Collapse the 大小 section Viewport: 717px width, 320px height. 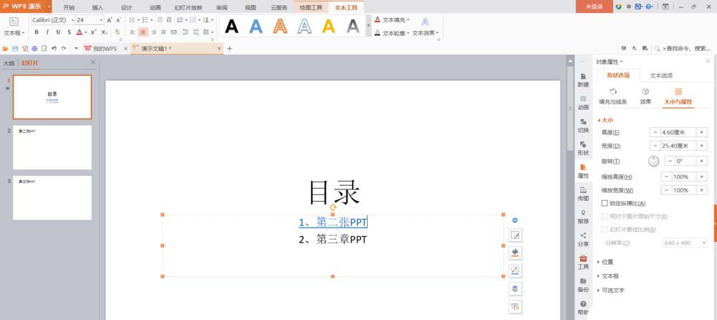click(x=605, y=120)
